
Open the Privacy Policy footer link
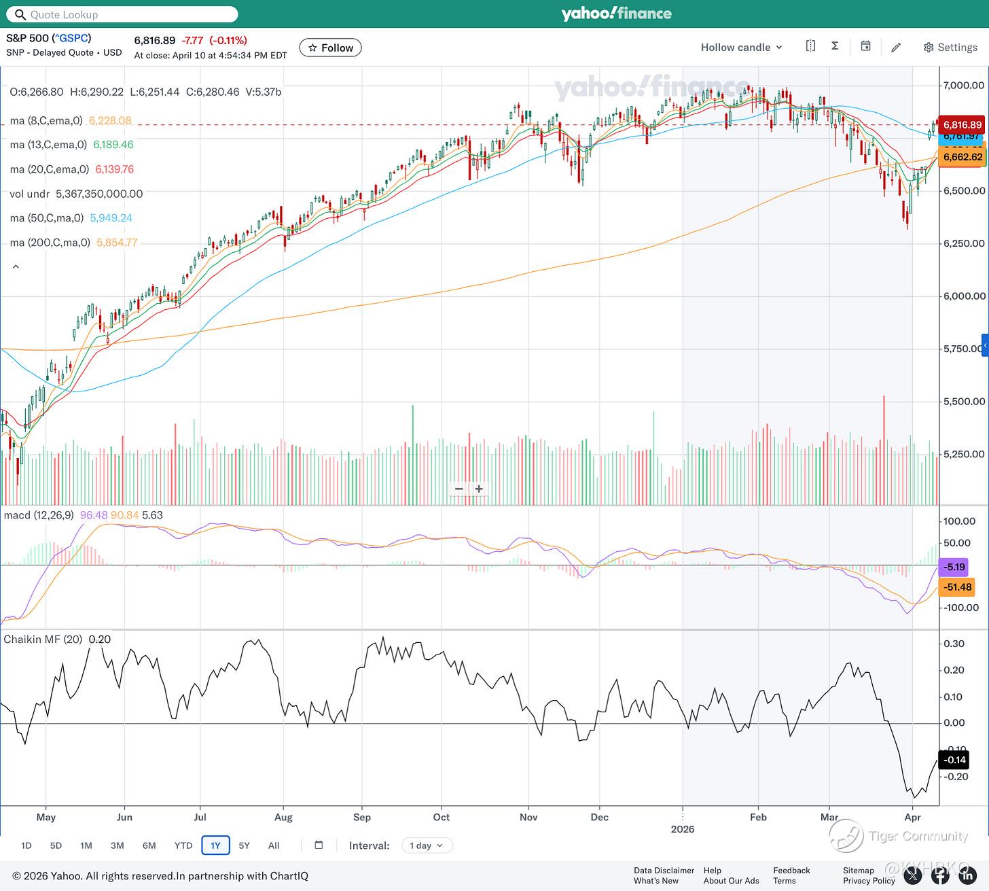click(869, 881)
